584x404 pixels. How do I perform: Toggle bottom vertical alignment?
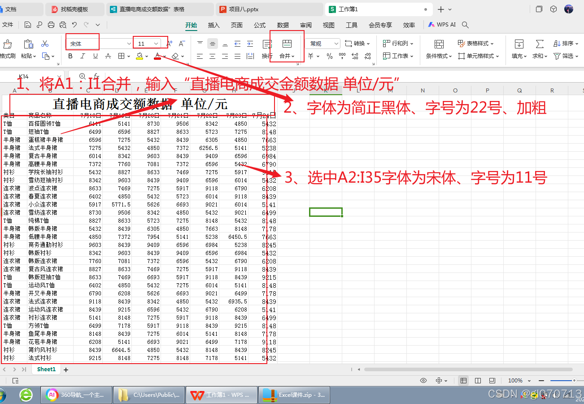pyautogui.click(x=225, y=44)
